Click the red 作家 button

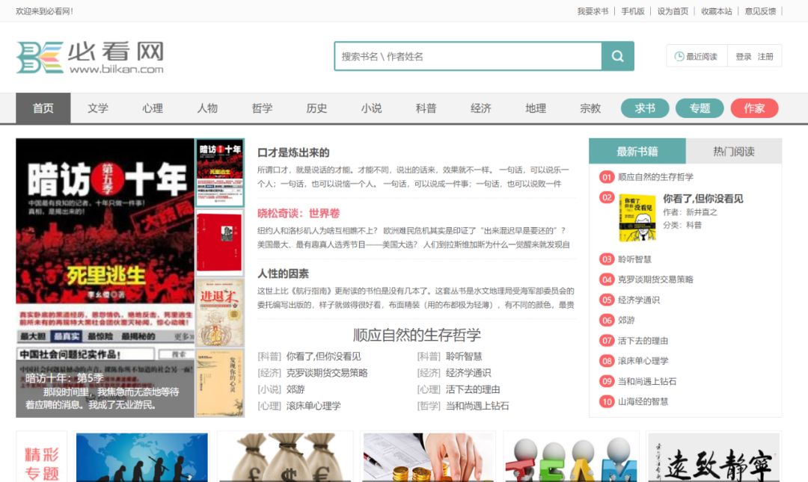click(x=755, y=108)
